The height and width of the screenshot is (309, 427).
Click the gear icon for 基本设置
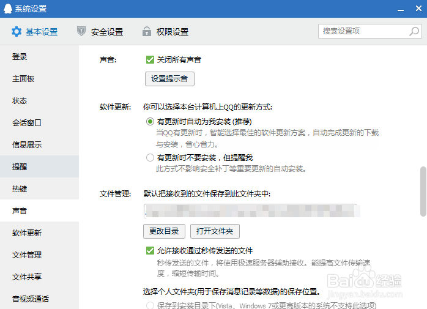(x=17, y=32)
